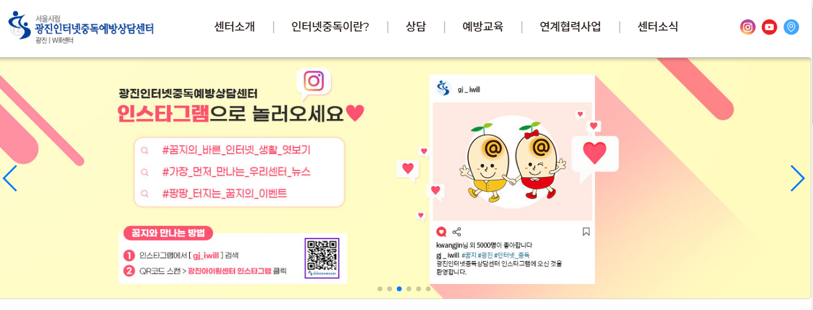Open the 상담 menu
This screenshot has height=310, width=813.
point(416,27)
